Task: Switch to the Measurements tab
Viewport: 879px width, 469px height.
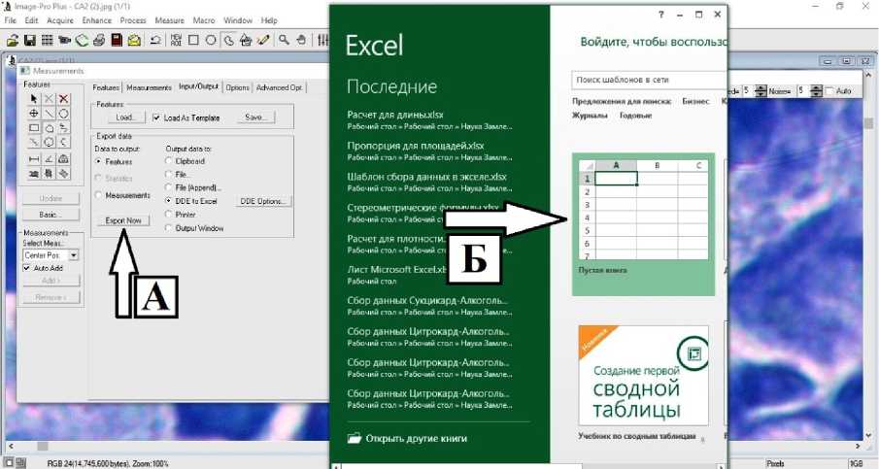Action: click(x=150, y=87)
